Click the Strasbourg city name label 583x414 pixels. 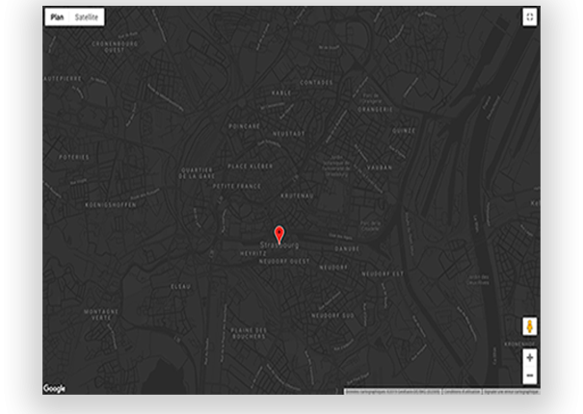coord(279,245)
